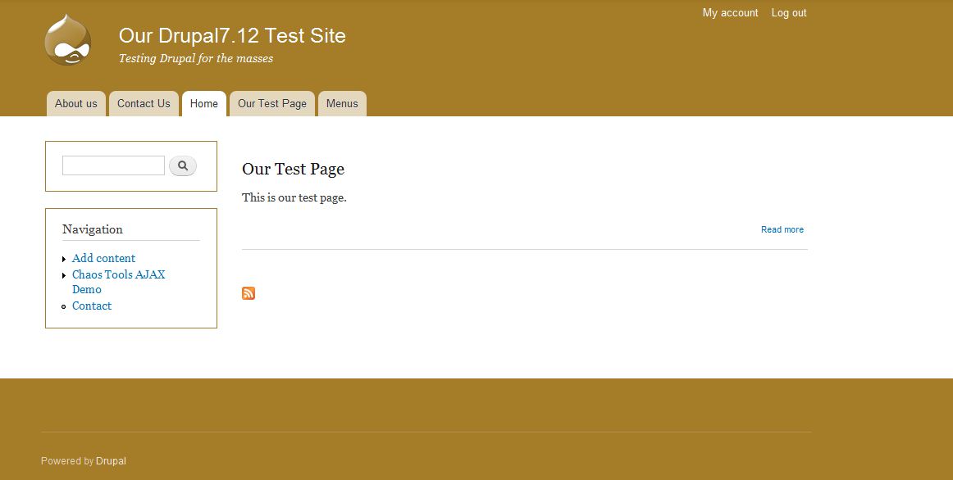Open the Our Test Page heading

click(293, 170)
